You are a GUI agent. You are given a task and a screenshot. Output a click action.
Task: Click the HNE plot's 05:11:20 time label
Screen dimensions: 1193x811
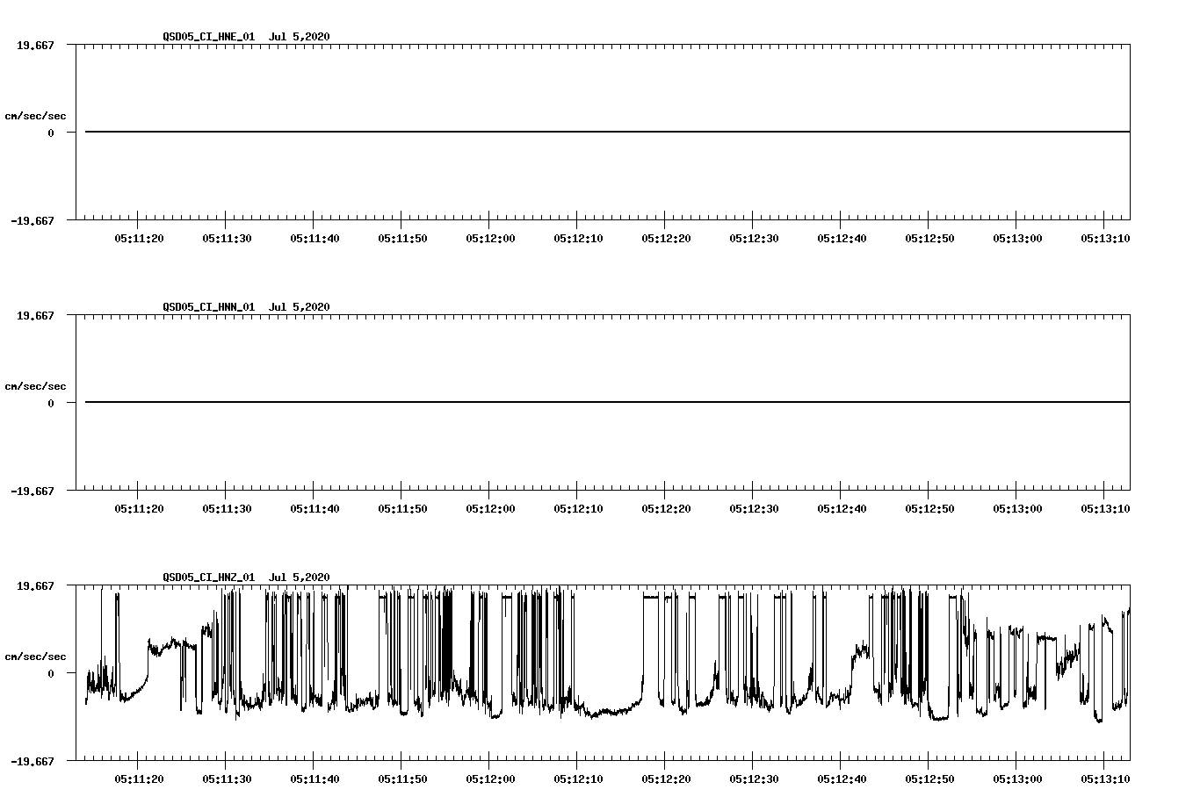tap(139, 238)
